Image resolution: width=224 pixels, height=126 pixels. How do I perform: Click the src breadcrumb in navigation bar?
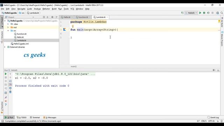tap(22, 13)
